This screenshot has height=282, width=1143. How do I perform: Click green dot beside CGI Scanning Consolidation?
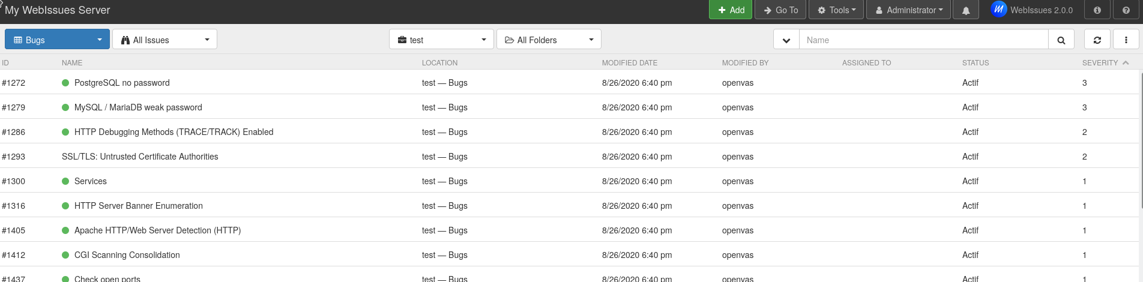click(x=65, y=255)
